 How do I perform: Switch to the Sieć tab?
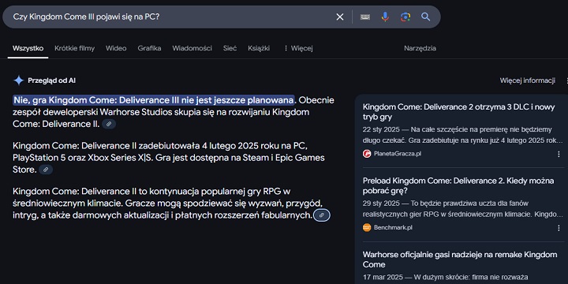(x=230, y=48)
